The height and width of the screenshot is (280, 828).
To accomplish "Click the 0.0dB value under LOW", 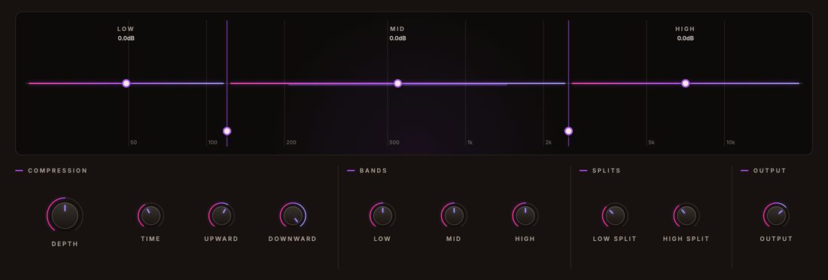I will point(126,38).
